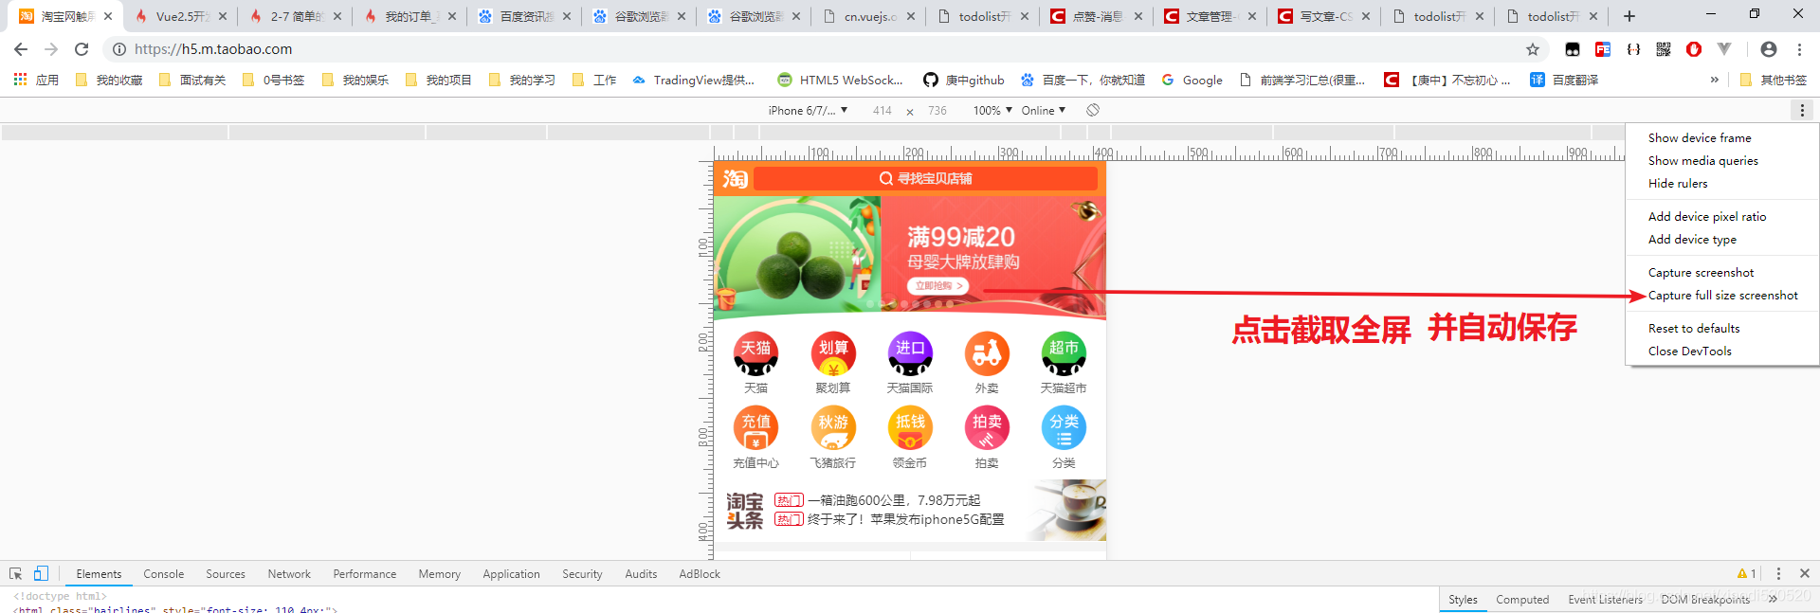Open Chrome's three-dot main menu
1820x613 pixels.
(1799, 49)
